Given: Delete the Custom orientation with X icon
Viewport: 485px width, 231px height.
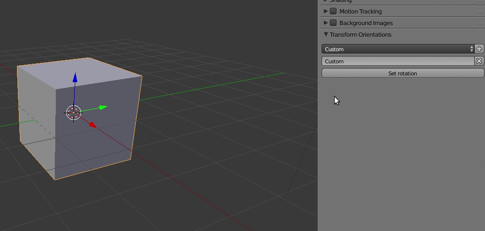Looking at the screenshot, I should 479,61.
